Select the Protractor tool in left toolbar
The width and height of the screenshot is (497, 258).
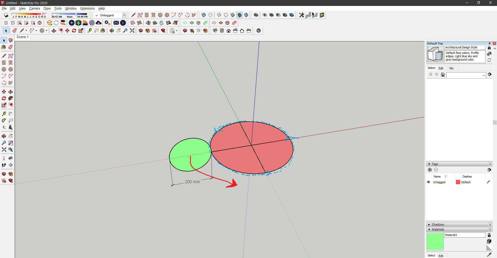point(4,120)
